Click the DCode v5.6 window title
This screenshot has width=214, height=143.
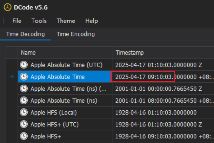pos(31,7)
